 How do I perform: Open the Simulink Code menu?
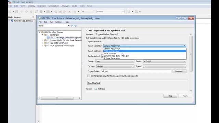(x=74, y=6)
